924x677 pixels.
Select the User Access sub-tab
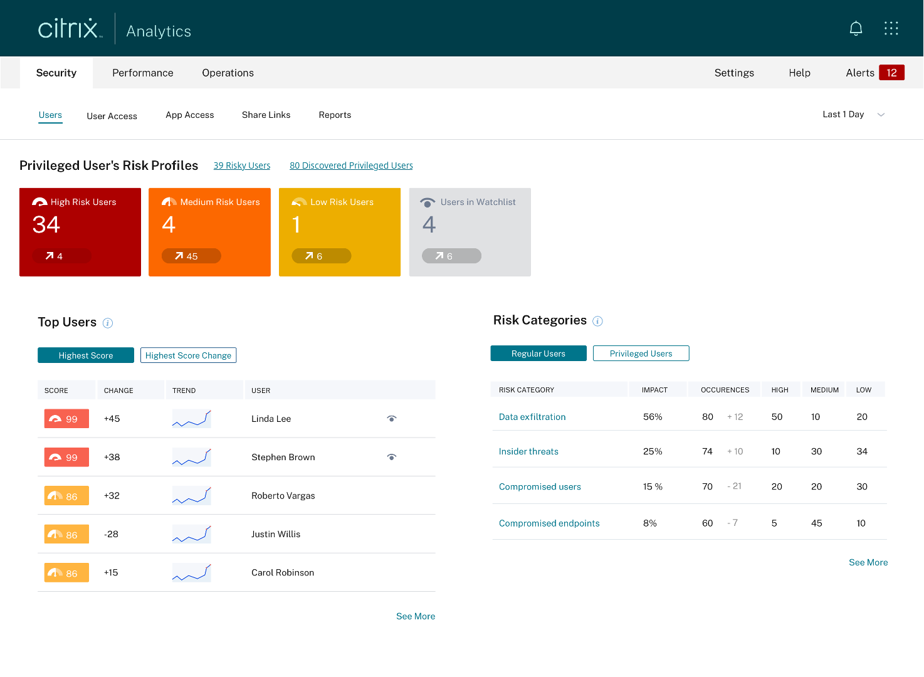coord(112,116)
